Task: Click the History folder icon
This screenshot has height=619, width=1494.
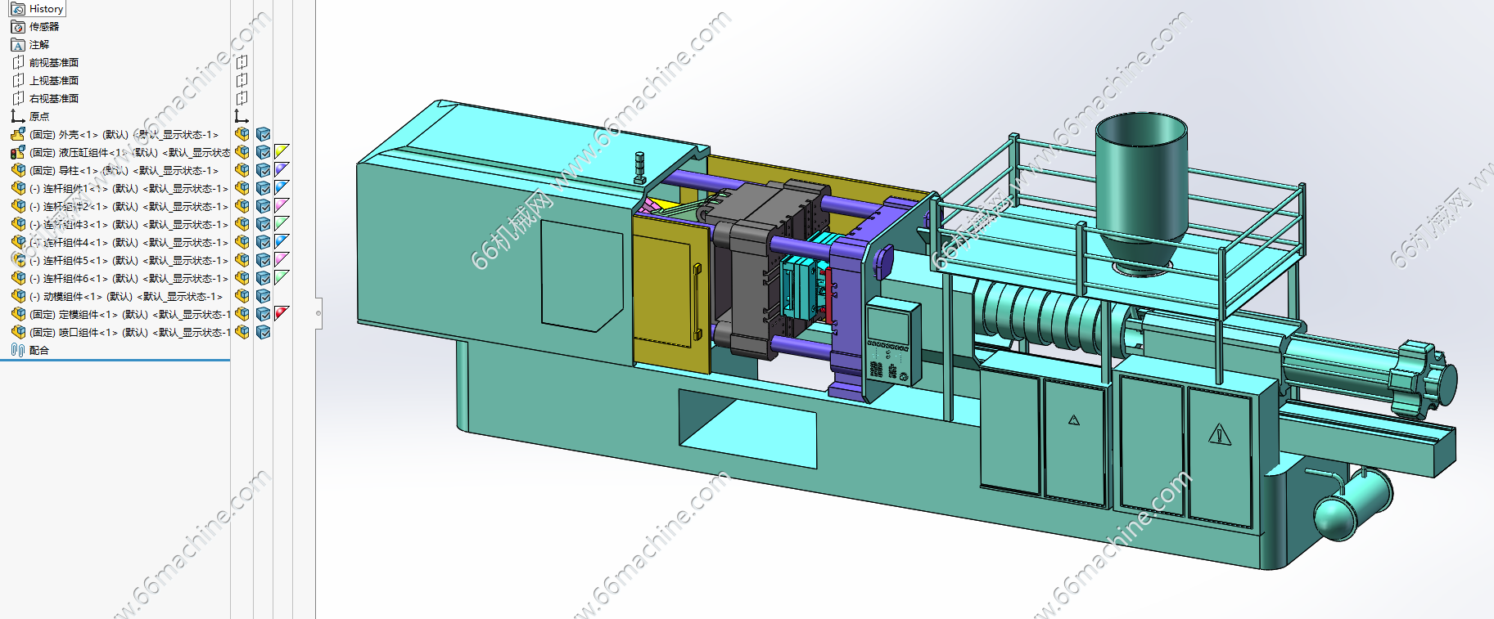Action: (18, 9)
